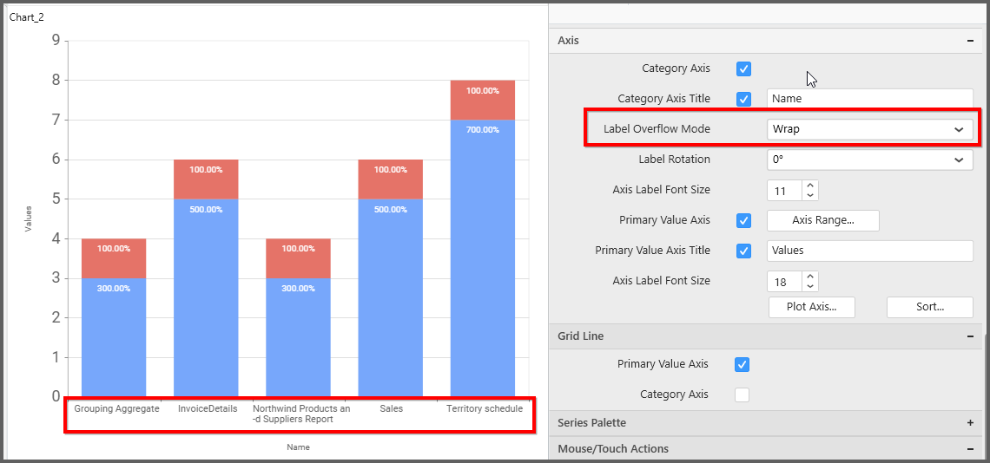This screenshot has height=463, width=990.
Task: Open the Label Rotation dropdown
Action: 869,160
